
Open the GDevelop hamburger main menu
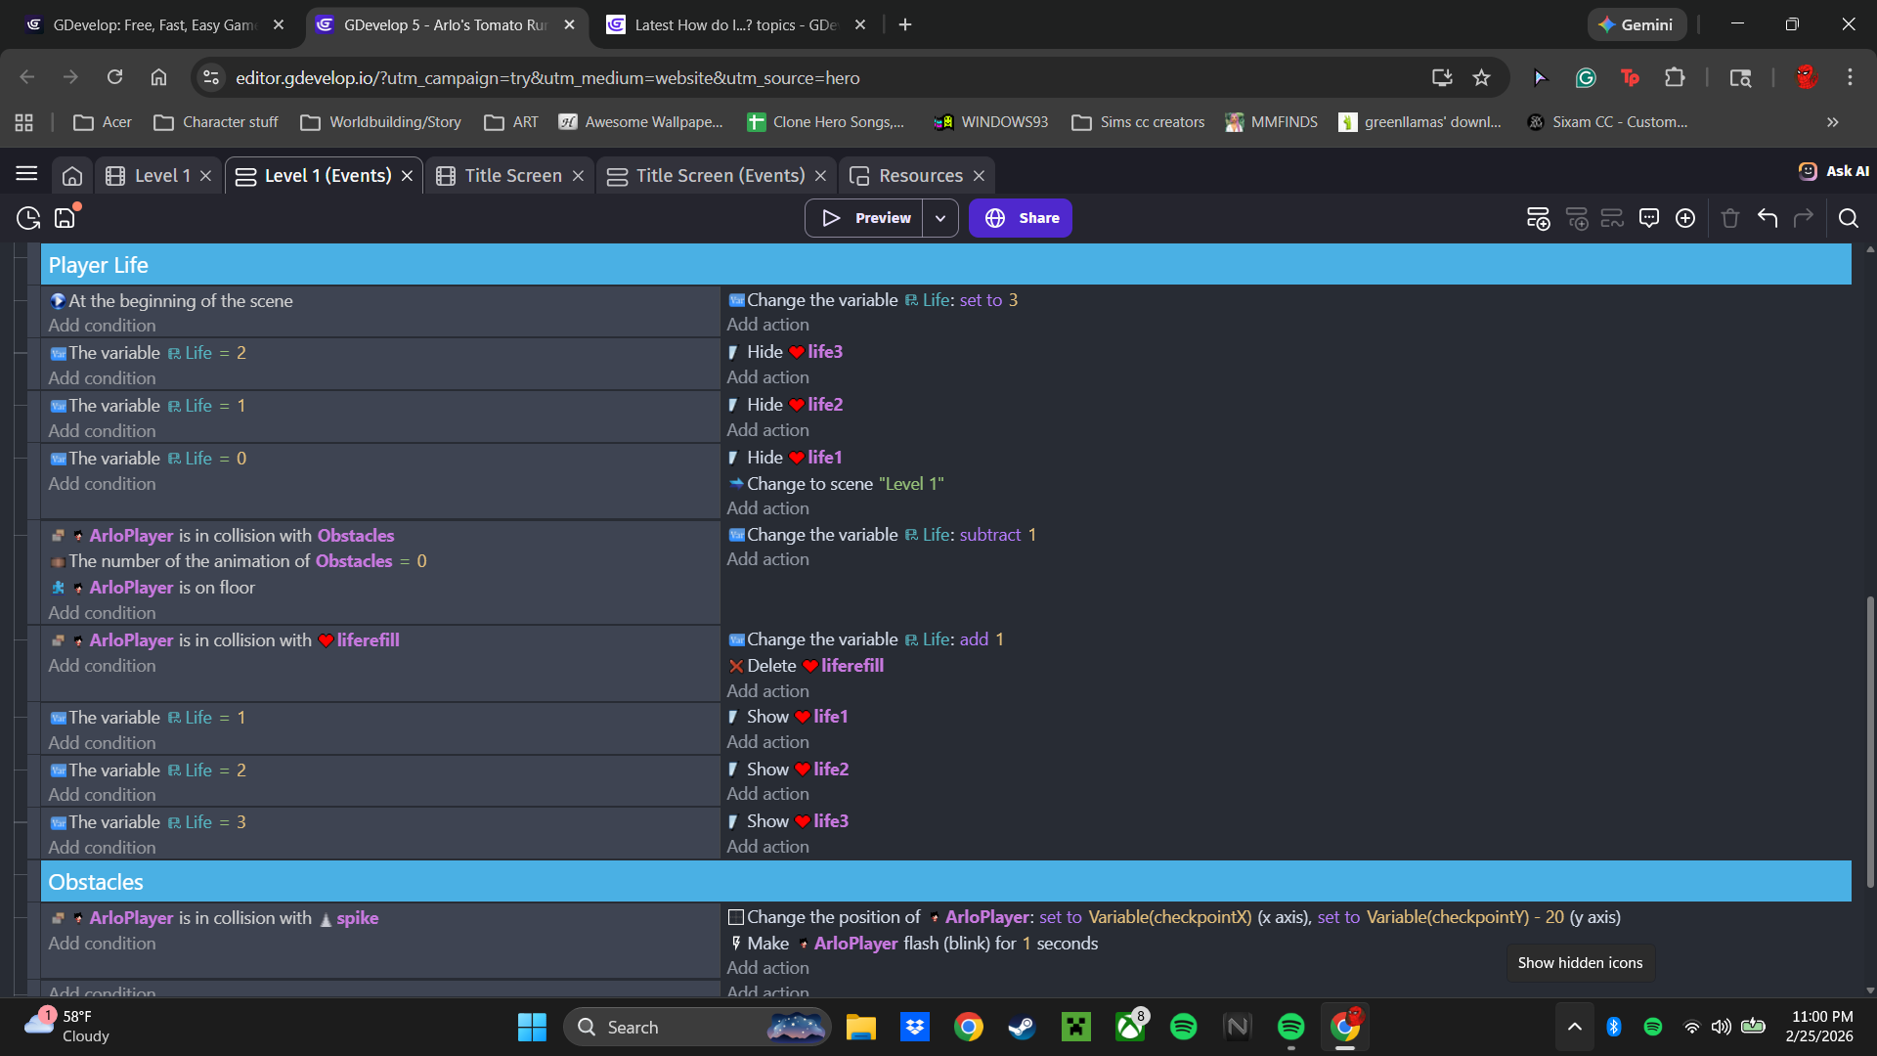26,174
